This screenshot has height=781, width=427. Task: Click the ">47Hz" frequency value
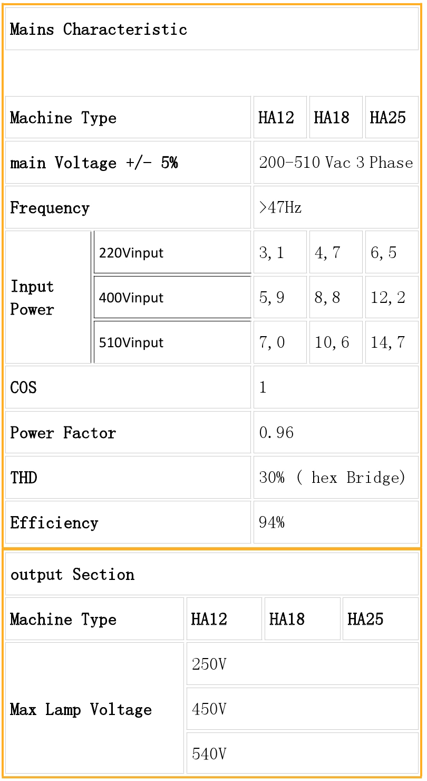click(336, 207)
